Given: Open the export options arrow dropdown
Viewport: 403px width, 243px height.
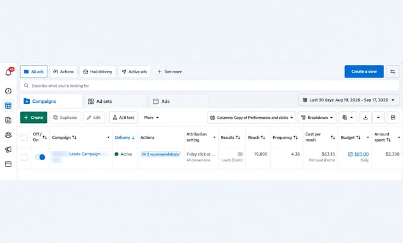Looking at the screenshot, I should click(378, 118).
